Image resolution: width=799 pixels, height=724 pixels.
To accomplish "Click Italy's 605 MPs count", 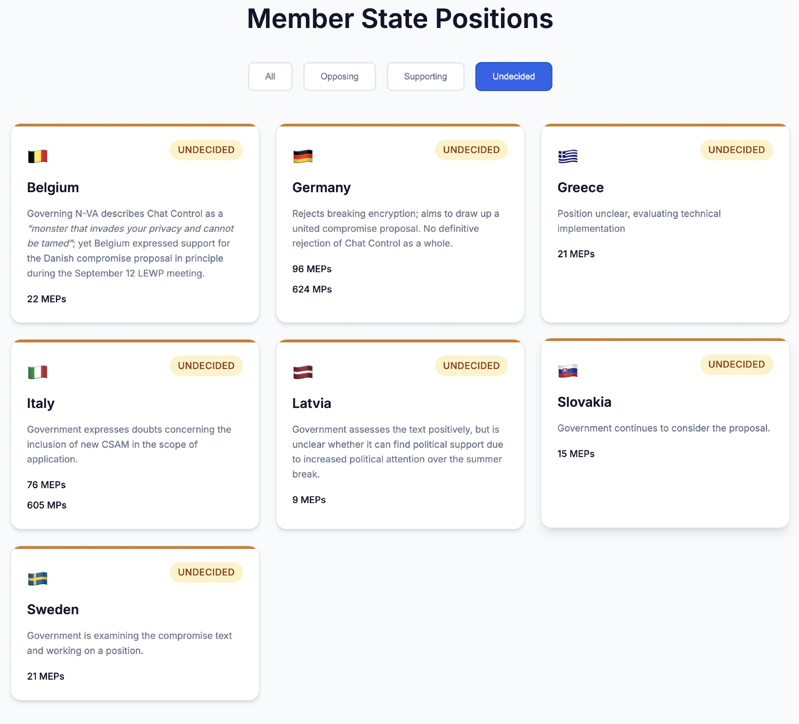I will click(x=47, y=505).
